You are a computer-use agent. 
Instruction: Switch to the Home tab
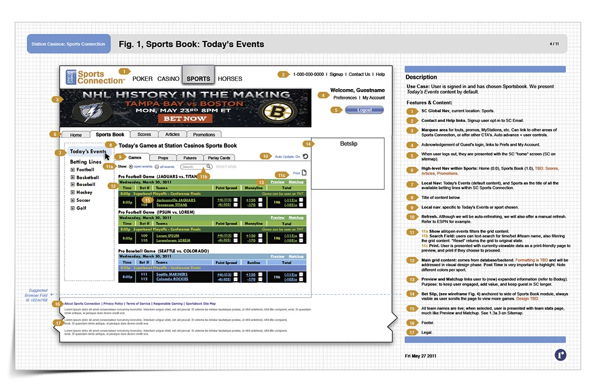point(76,134)
